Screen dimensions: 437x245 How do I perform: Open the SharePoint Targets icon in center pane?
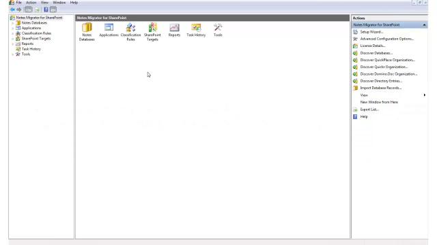[x=152, y=32]
